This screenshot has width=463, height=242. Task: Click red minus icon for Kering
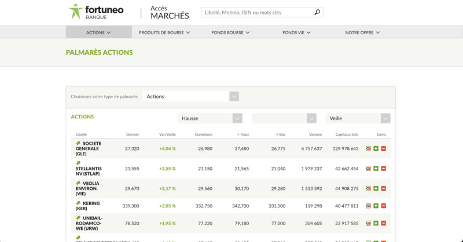[384, 206]
